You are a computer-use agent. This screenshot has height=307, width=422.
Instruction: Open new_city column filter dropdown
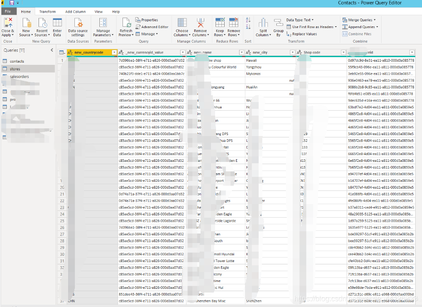coord(293,53)
